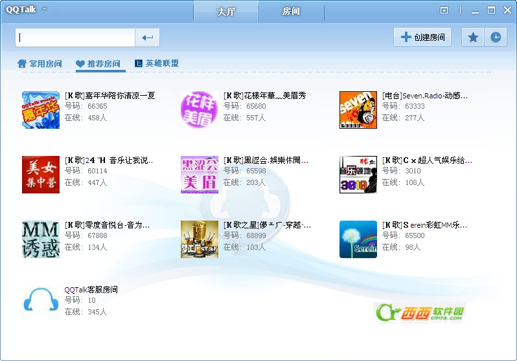Open room [K歌]Serein彩虹

(x=424, y=224)
